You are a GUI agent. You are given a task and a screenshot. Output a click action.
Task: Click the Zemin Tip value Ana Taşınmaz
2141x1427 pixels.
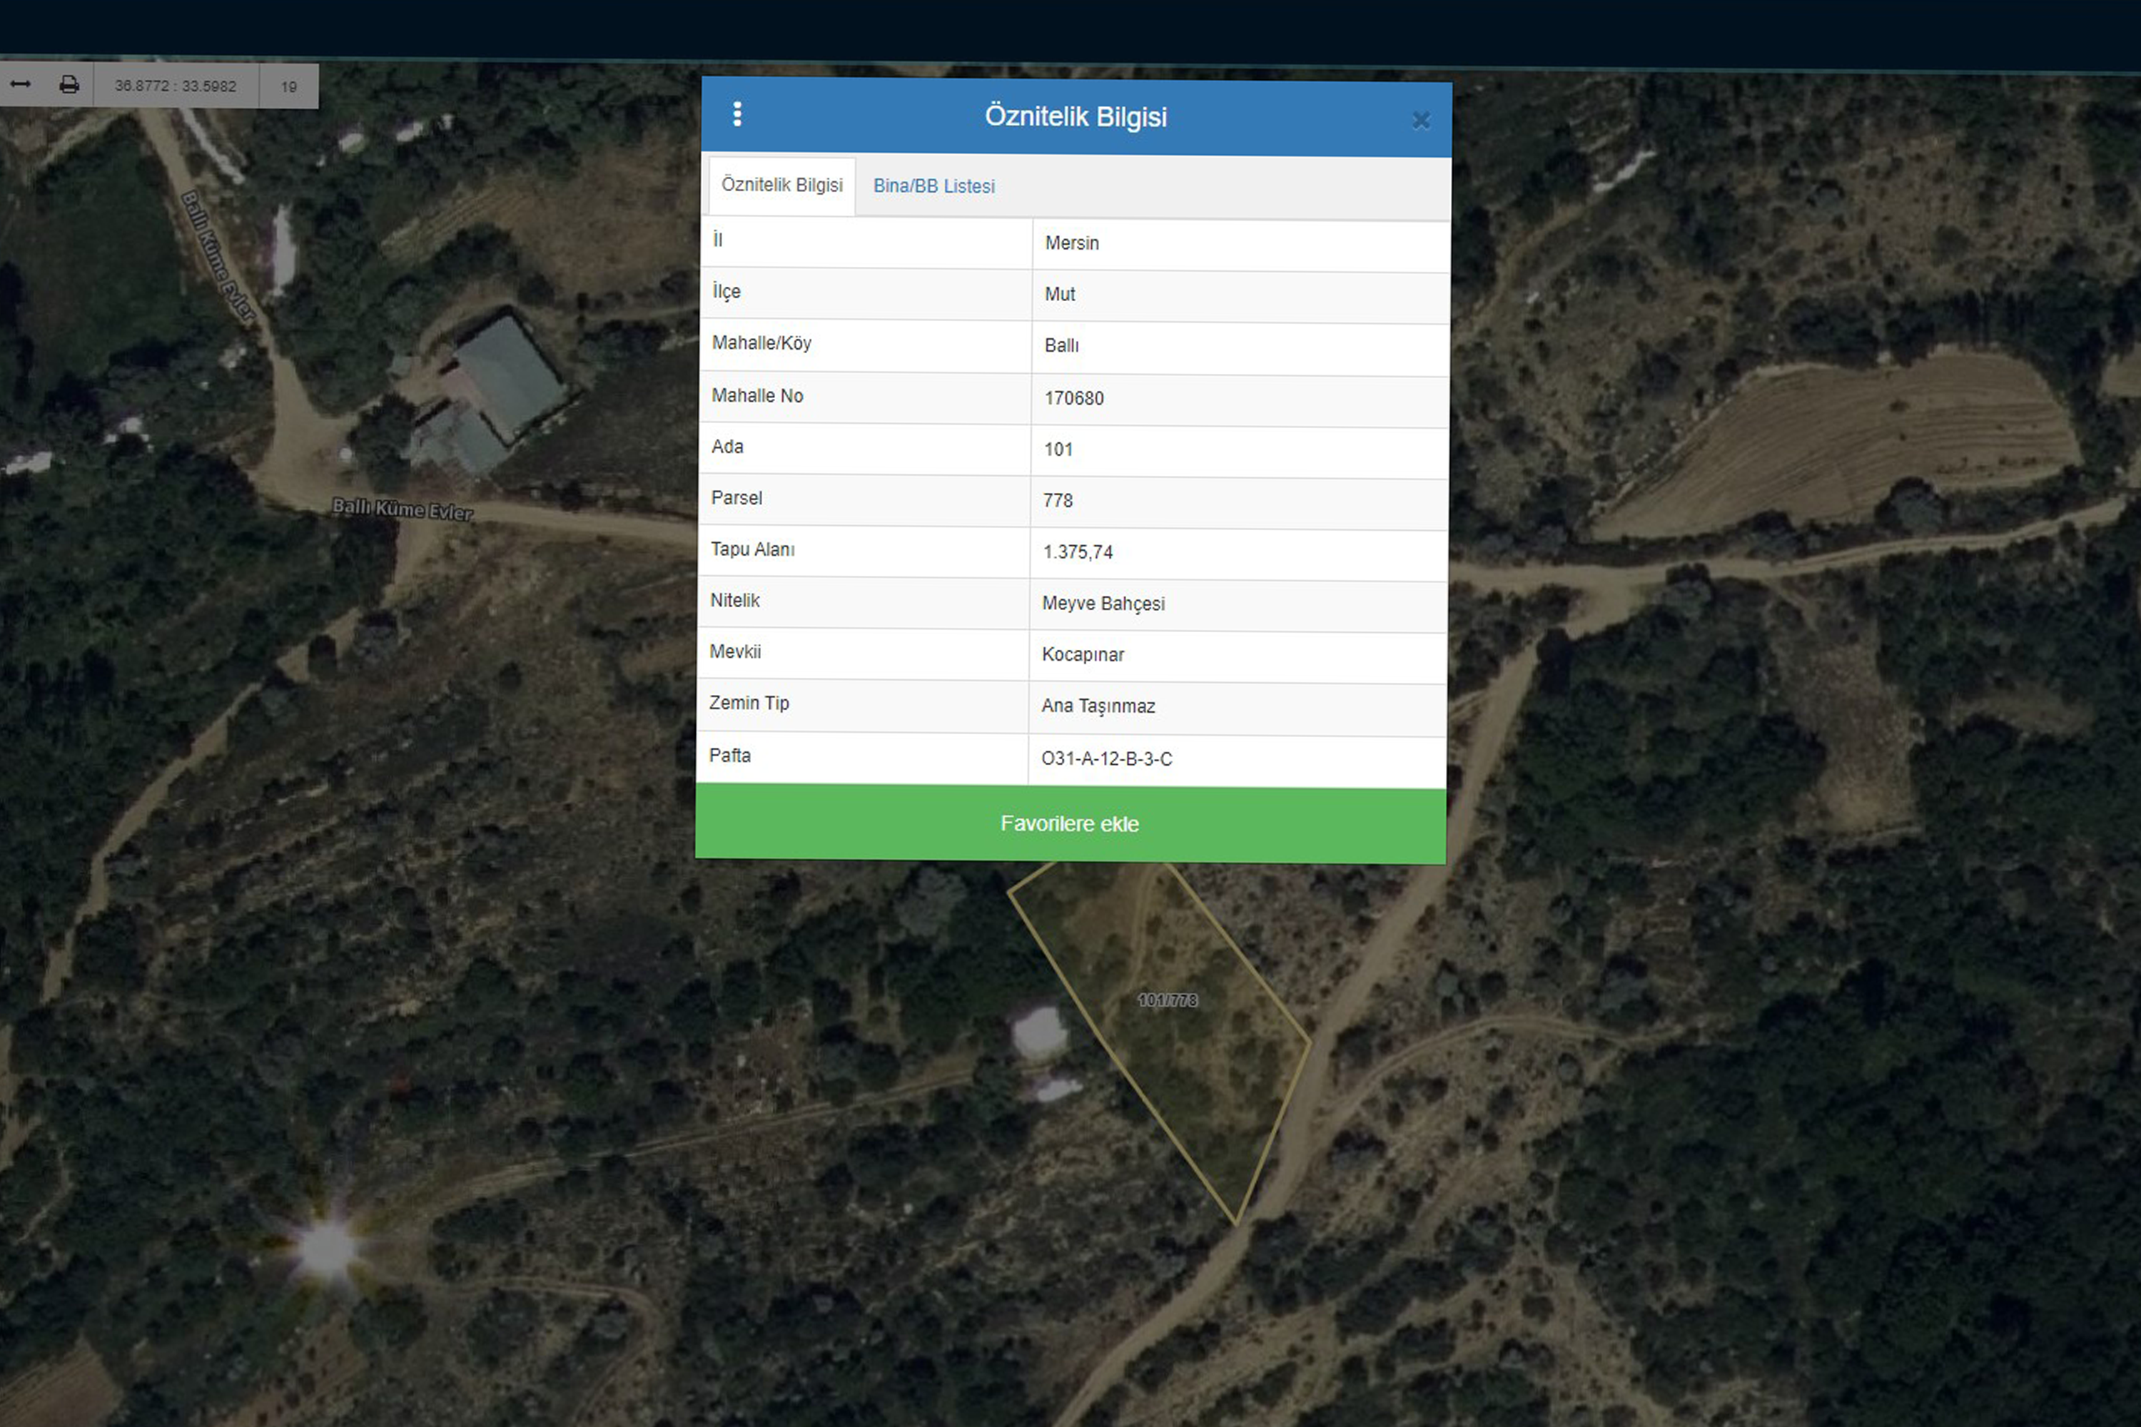click(1098, 706)
